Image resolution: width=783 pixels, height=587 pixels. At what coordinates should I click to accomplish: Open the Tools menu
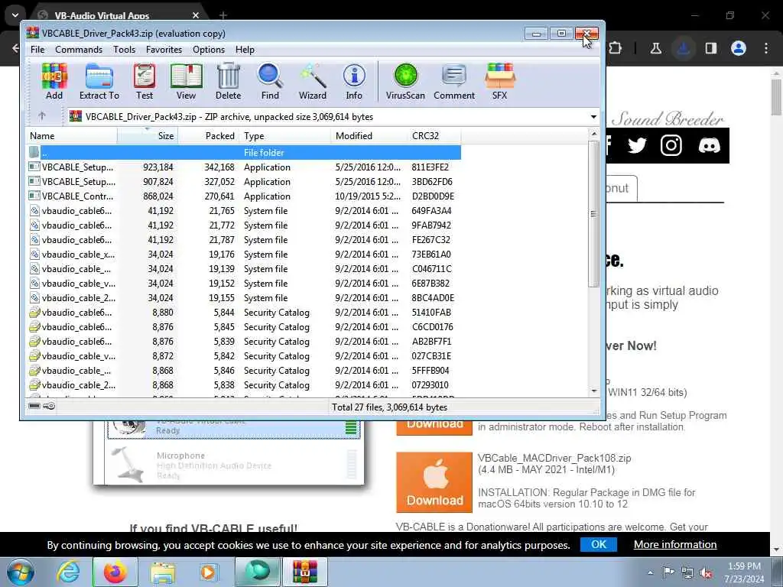[x=124, y=50]
